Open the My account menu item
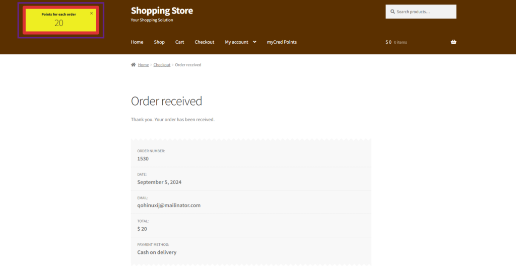The image size is (516, 273). pos(236,42)
